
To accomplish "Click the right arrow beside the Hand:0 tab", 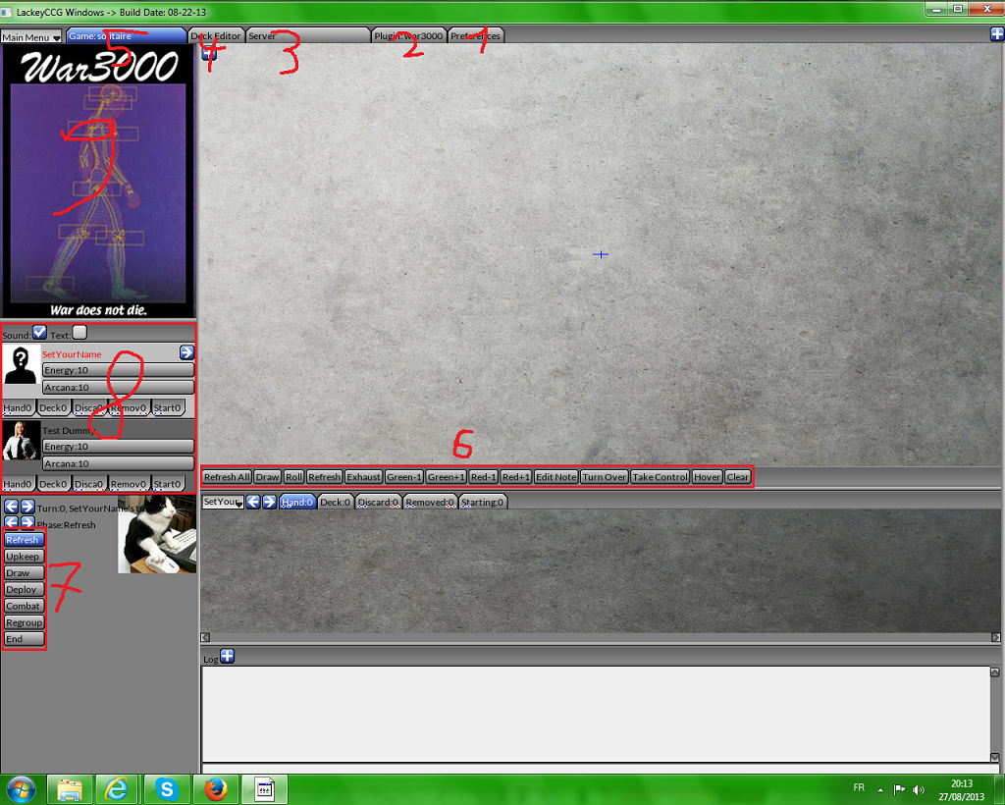I will point(269,502).
